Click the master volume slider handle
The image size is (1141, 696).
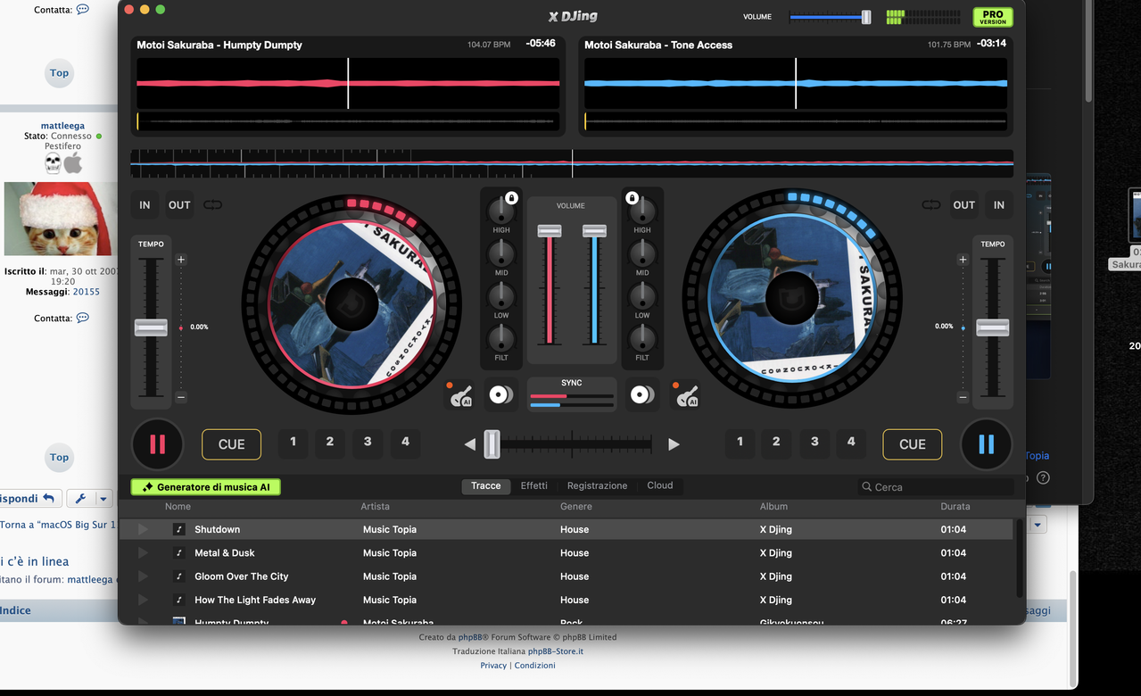[x=866, y=17]
